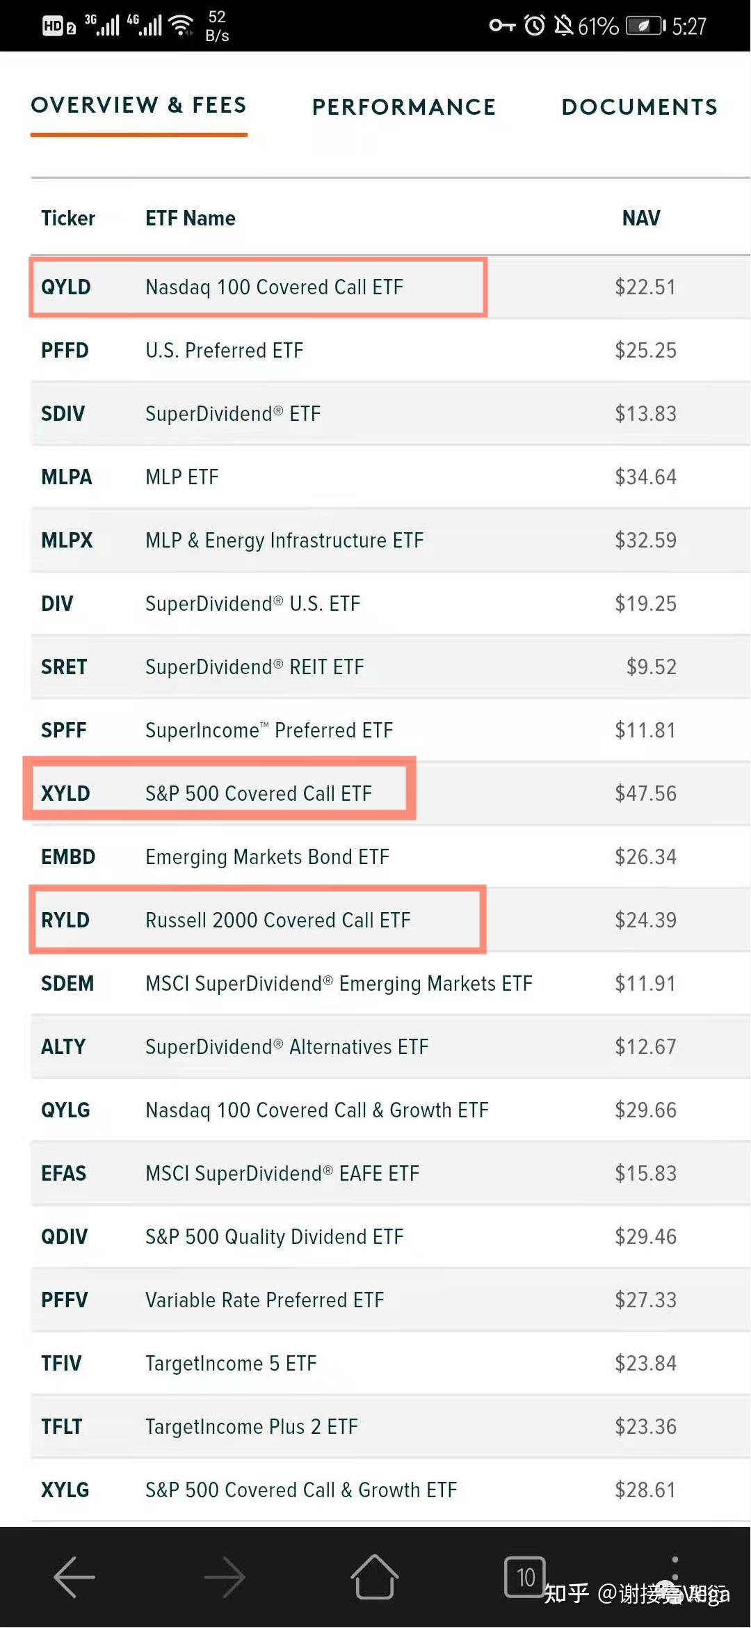The width and height of the screenshot is (751, 1628).
Task: Open the QYLD ticker link
Action: pos(66,287)
